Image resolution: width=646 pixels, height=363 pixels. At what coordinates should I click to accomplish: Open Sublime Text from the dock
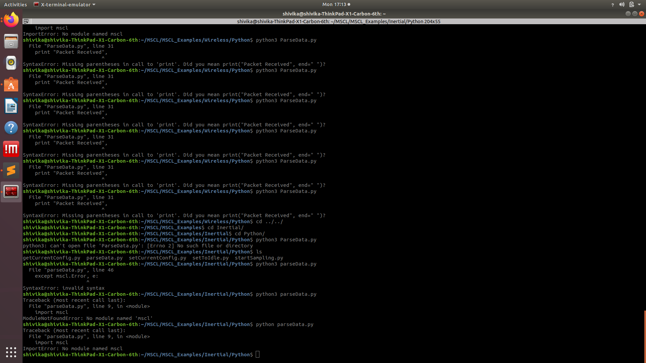tap(11, 170)
